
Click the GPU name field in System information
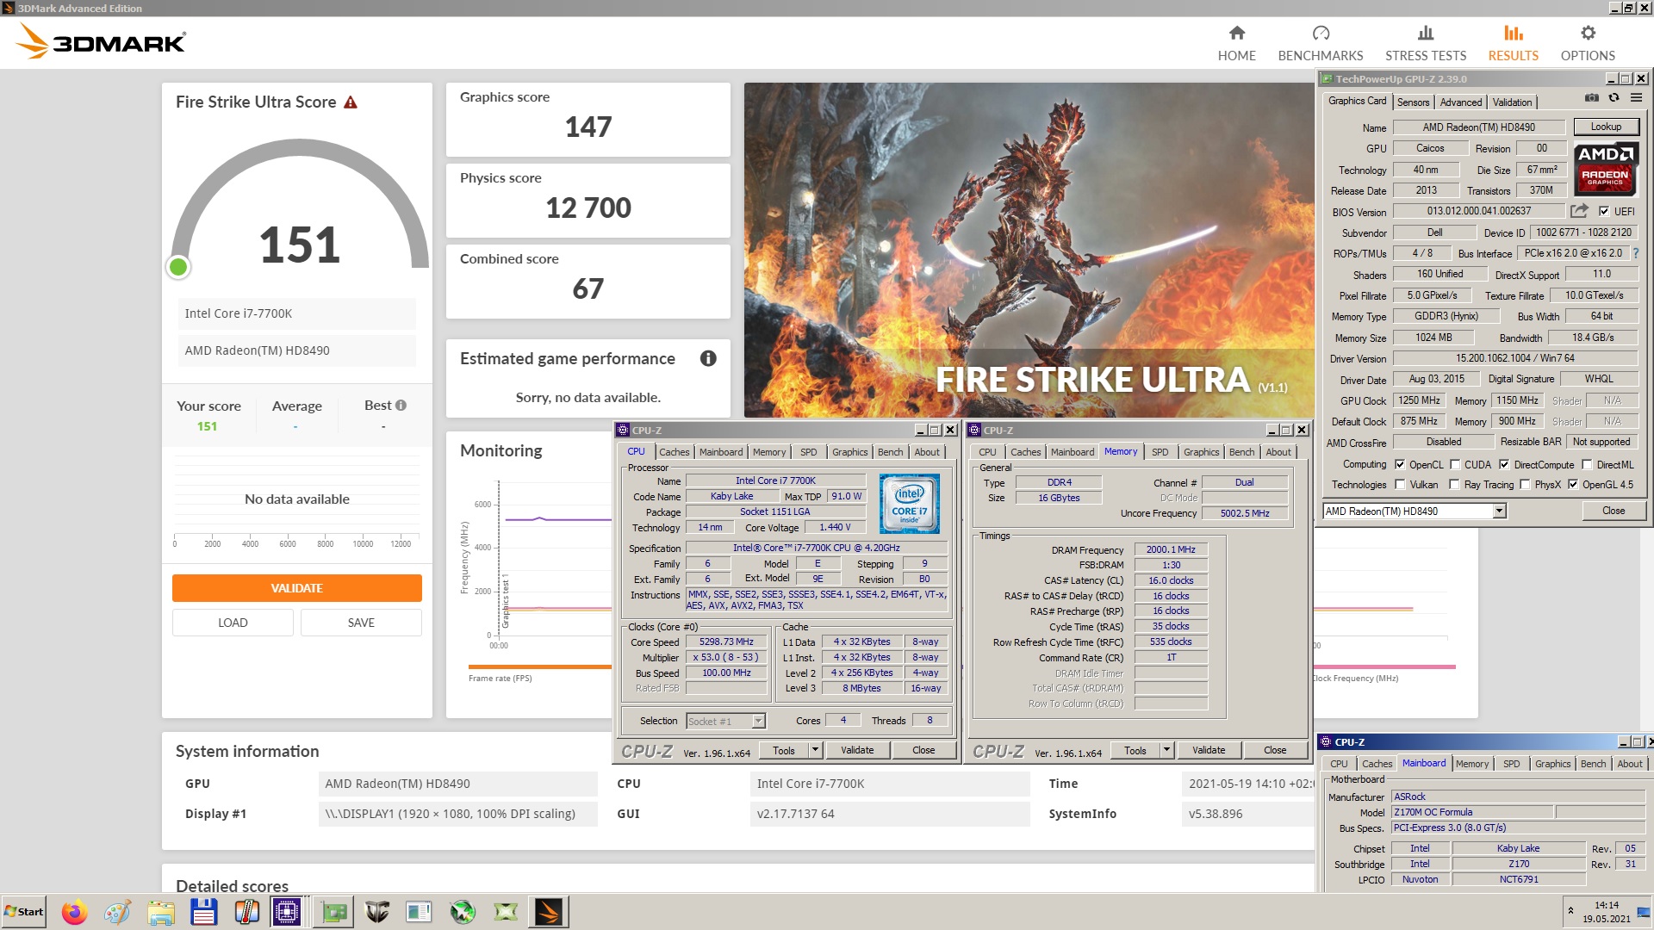(x=457, y=784)
